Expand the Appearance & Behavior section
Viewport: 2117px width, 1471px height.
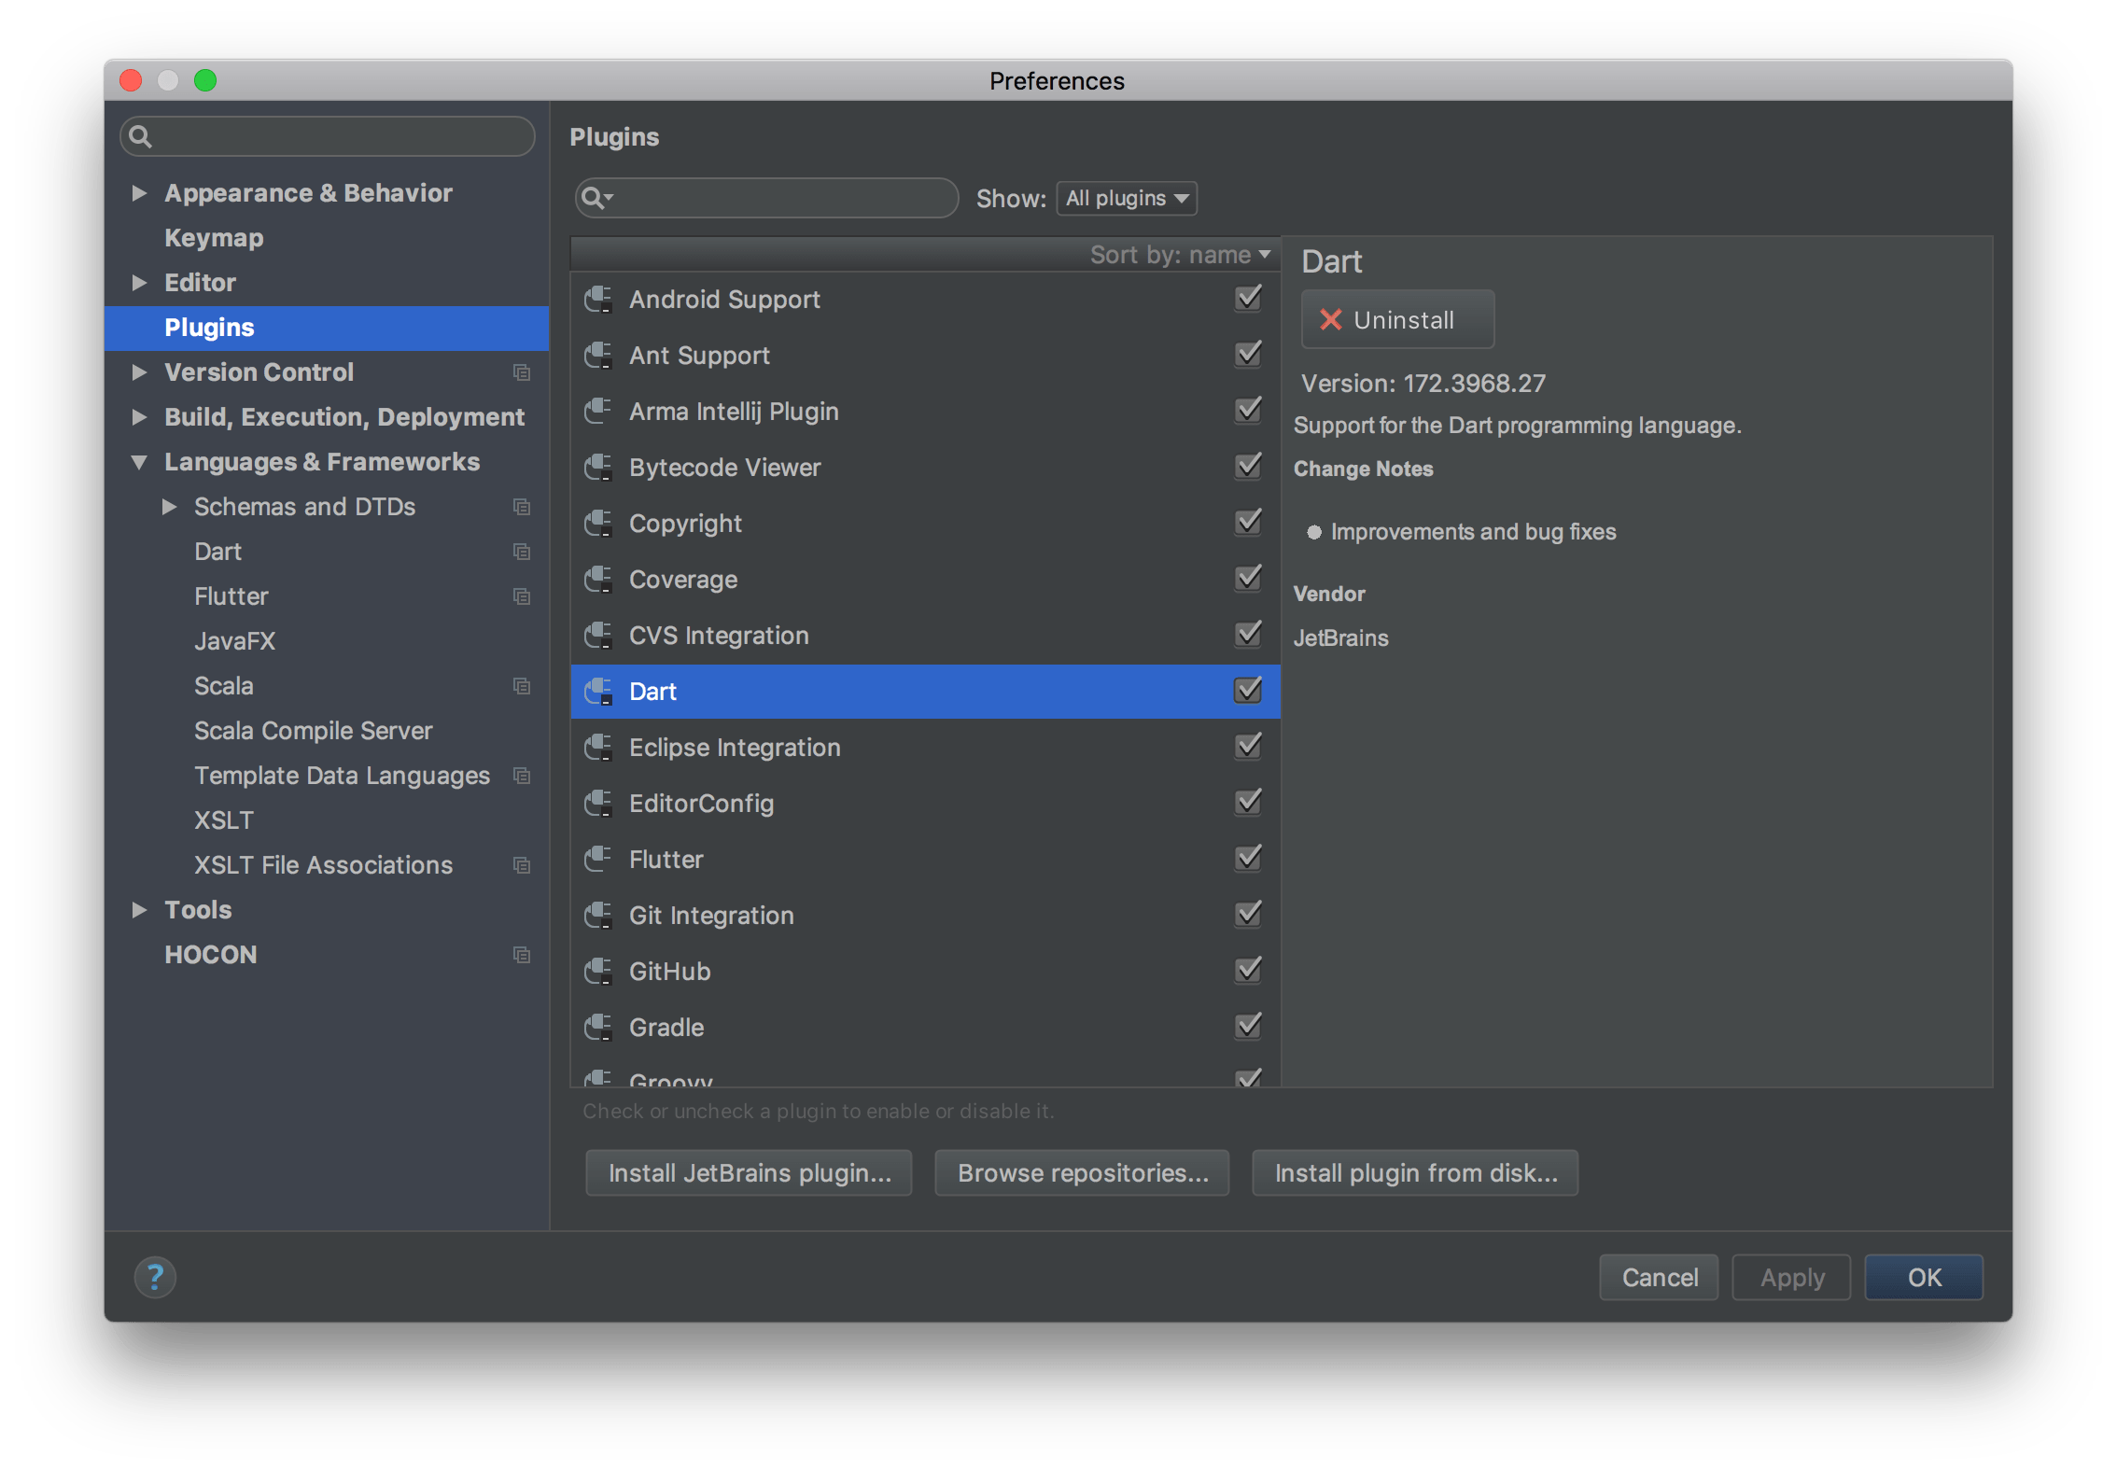[139, 193]
